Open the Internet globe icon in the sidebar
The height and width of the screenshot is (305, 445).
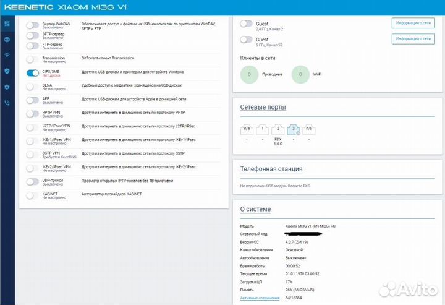[7, 40]
